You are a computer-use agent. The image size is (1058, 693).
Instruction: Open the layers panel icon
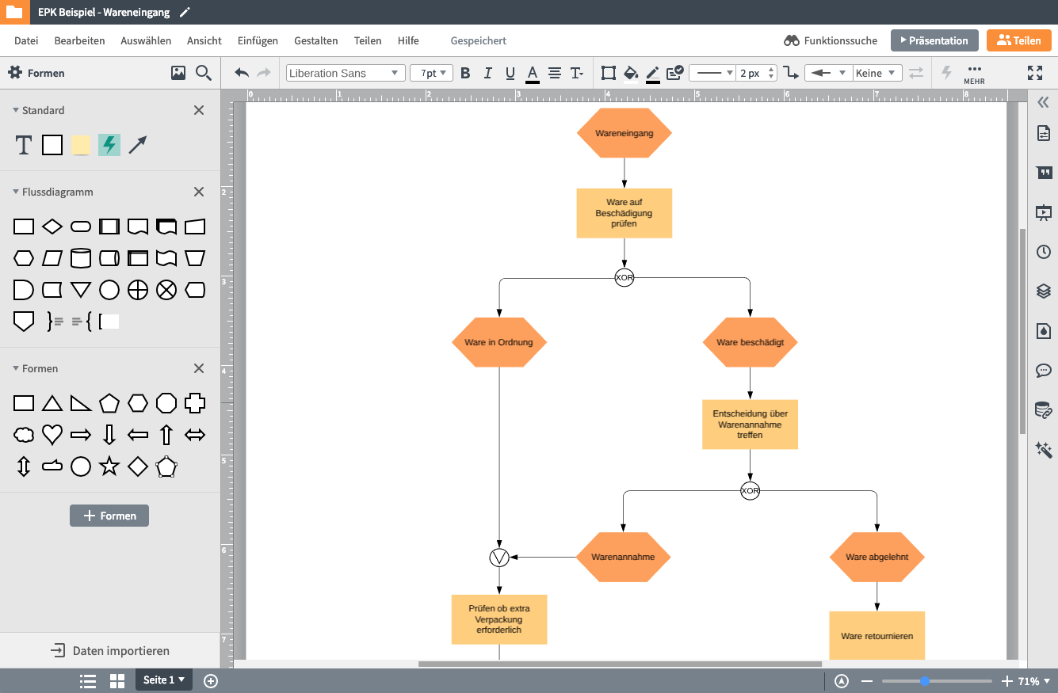pos(1043,291)
